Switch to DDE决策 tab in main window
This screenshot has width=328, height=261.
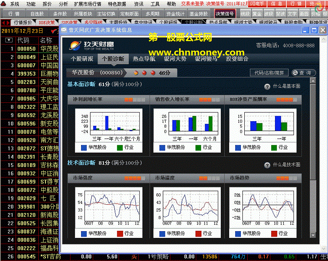(47, 22)
